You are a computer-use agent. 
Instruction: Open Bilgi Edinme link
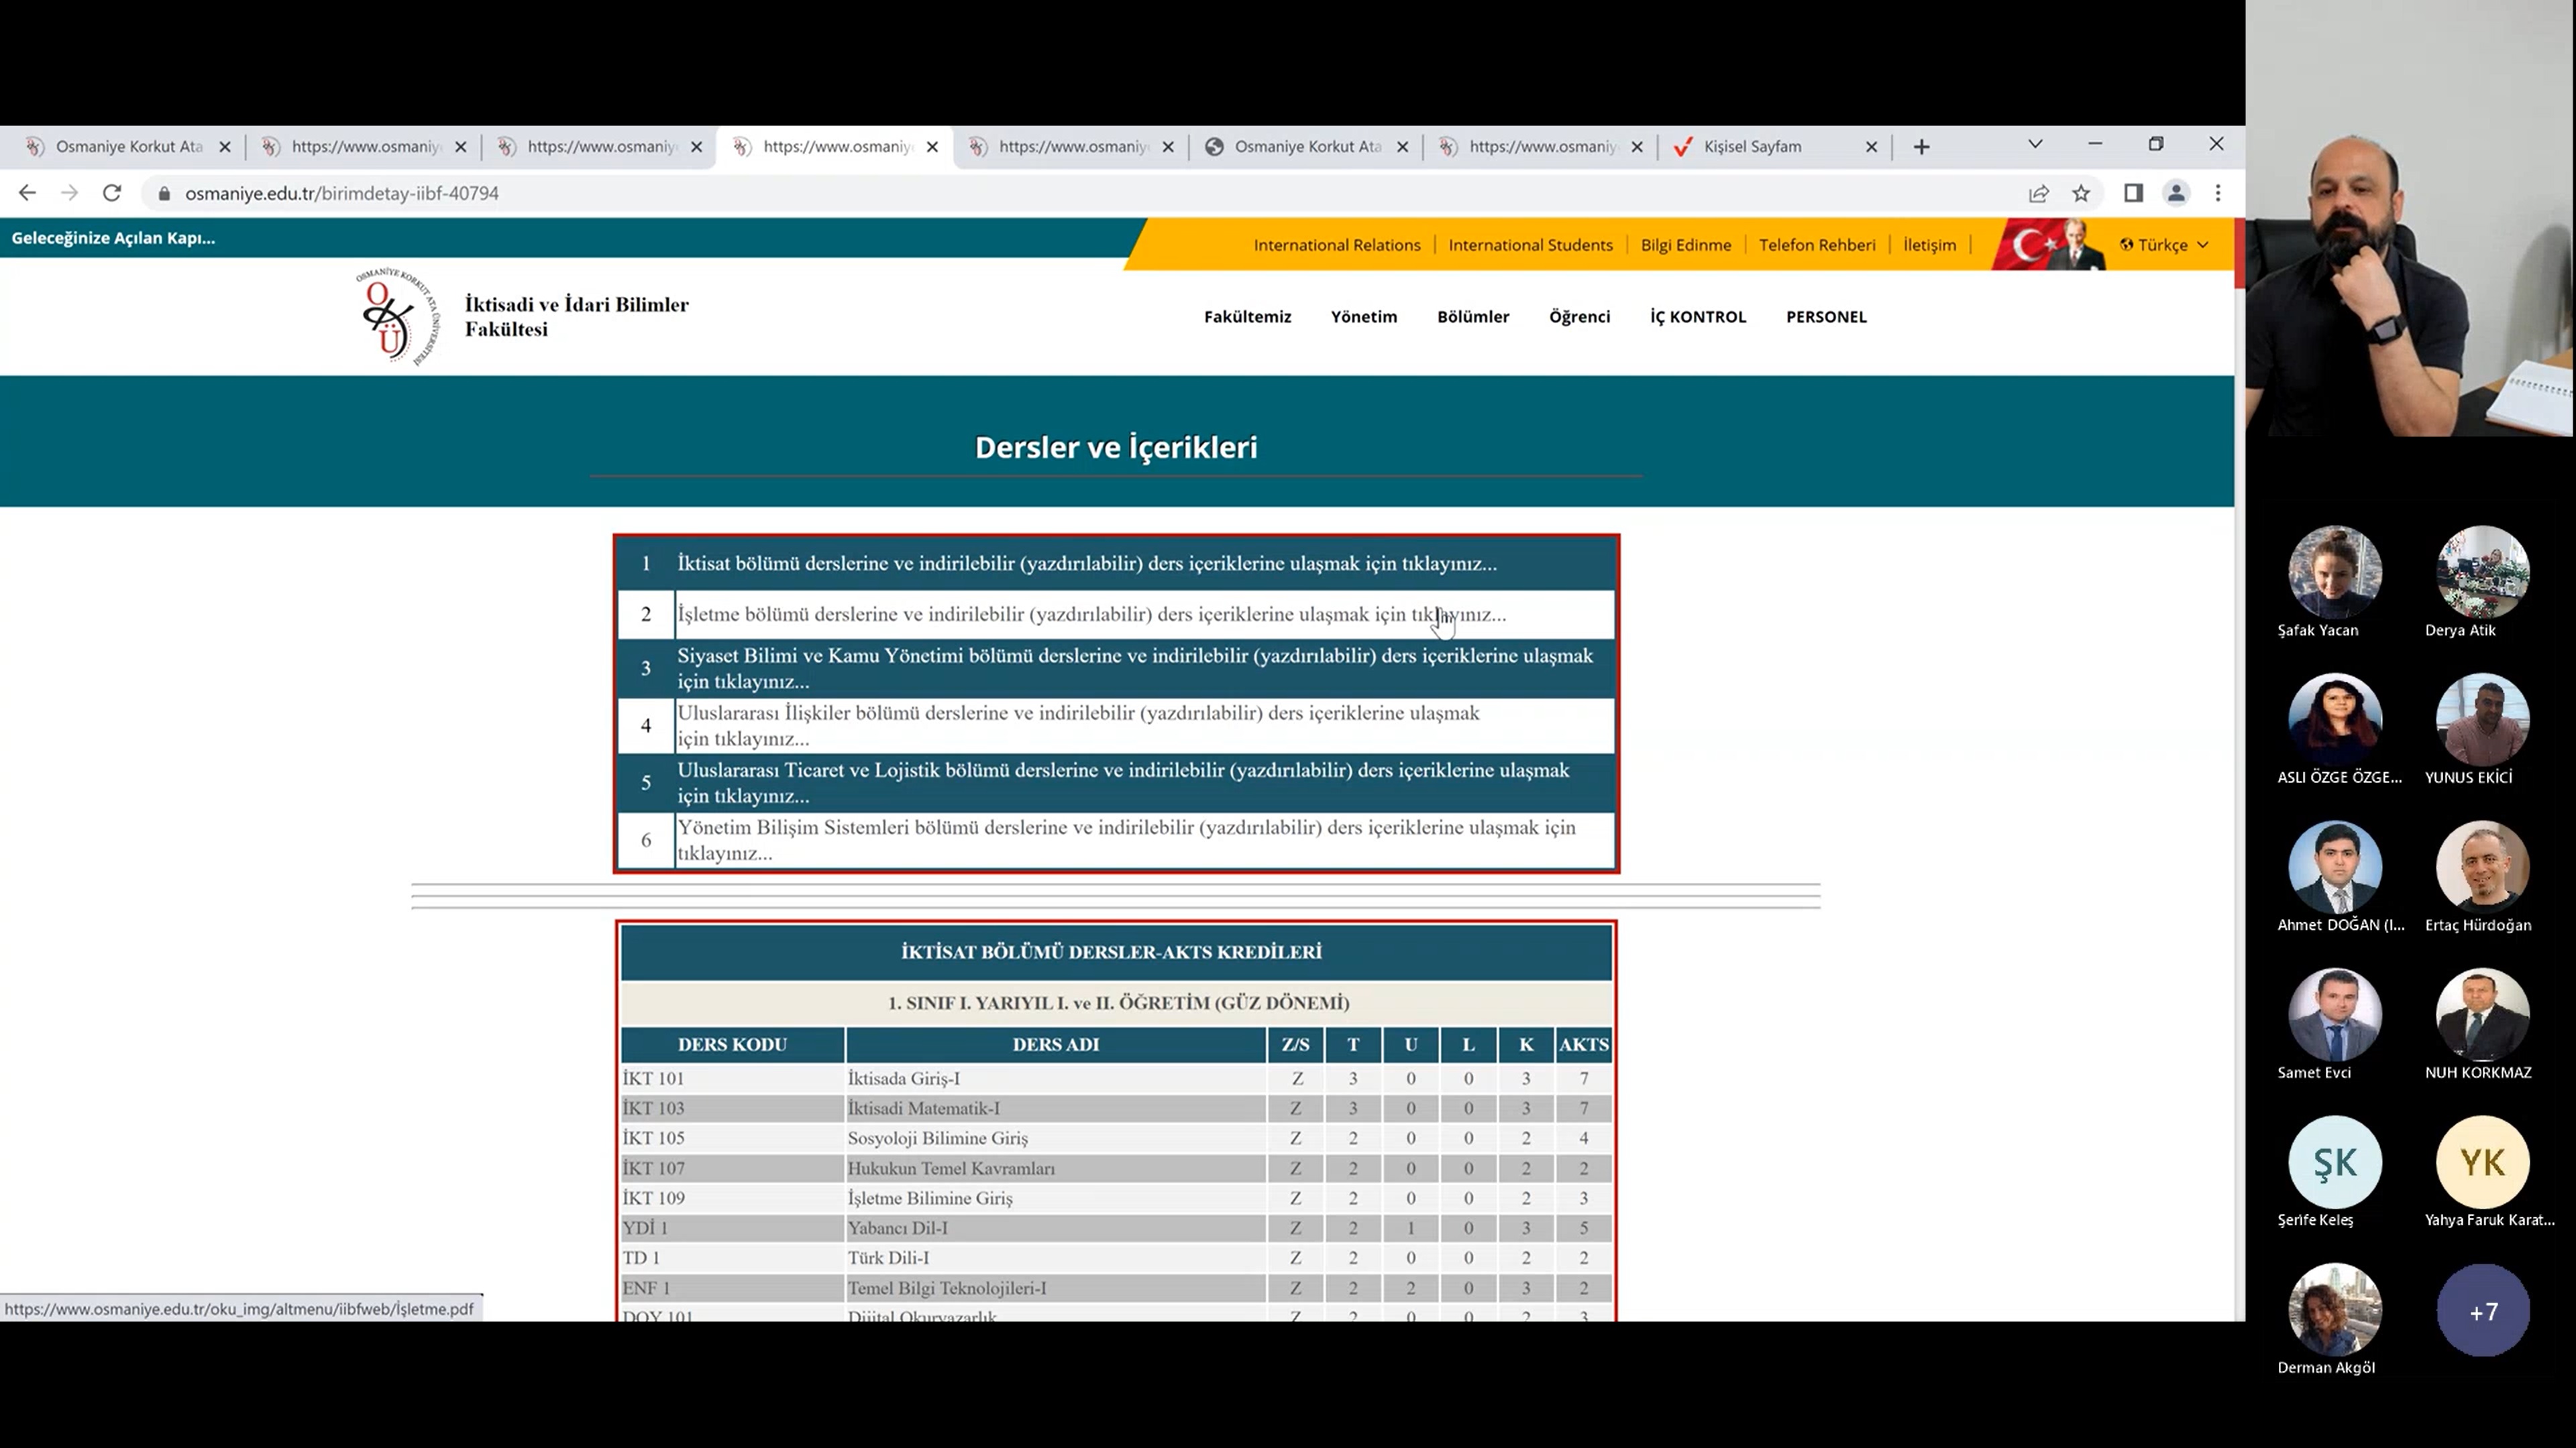[x=1685, y=245]
